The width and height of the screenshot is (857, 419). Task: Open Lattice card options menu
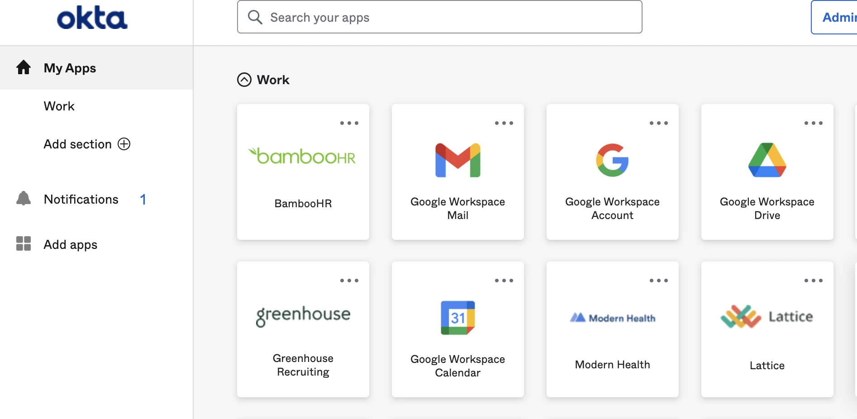click(x=814, y=281)
